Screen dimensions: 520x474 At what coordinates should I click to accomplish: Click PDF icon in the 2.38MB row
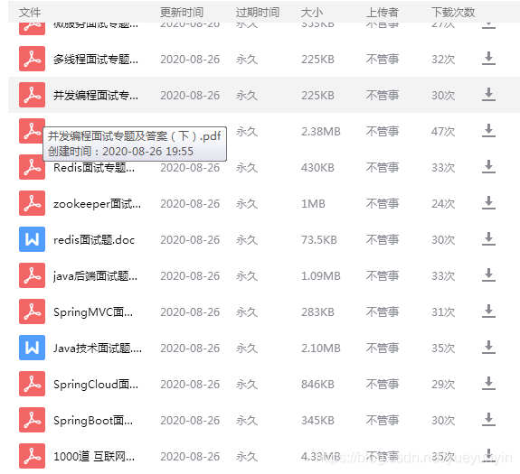click(x=32, y=131)
